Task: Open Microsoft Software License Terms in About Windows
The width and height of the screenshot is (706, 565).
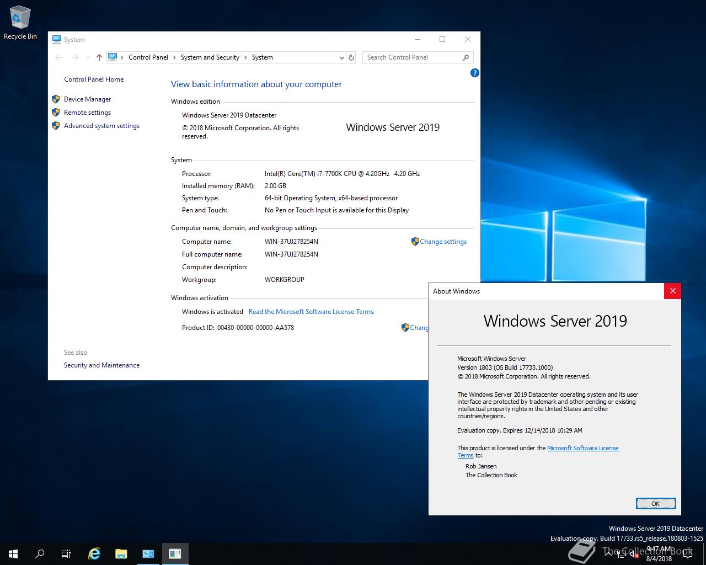Action: pyautogui.click(x=582, y=448)
